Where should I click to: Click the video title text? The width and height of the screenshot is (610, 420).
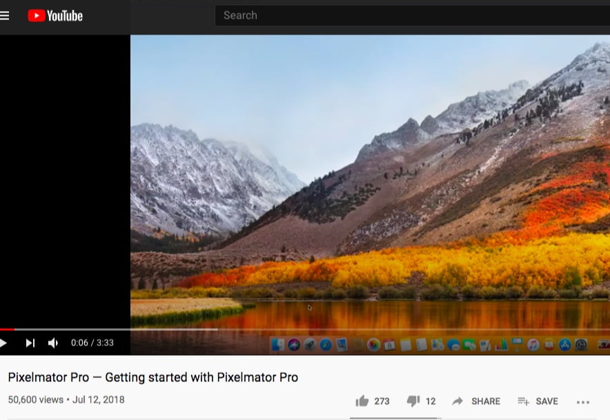(153, 377)
